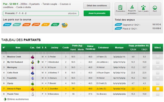Select the Tiercé bet badge
Screen dimensions: 164x102
[55, 25]
